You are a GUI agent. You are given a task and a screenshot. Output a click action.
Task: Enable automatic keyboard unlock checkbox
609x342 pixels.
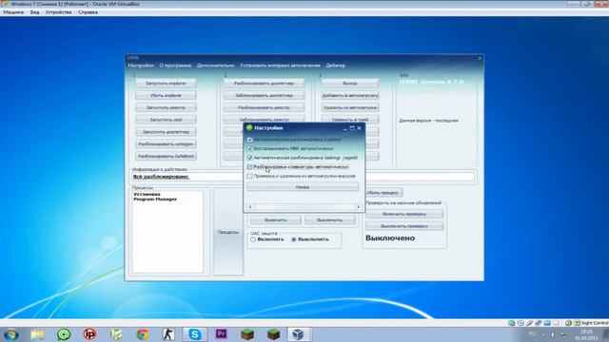click(x=249, y=167)
